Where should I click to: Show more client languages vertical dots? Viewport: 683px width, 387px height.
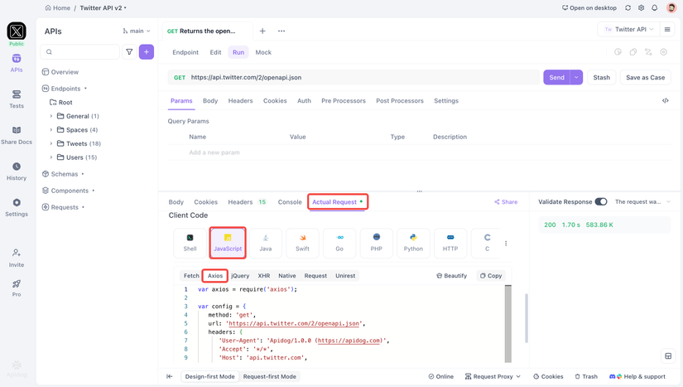(x=506, y=243)
